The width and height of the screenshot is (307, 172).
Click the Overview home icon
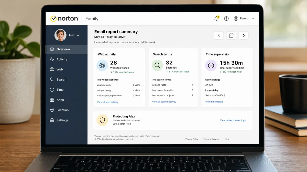52,49
